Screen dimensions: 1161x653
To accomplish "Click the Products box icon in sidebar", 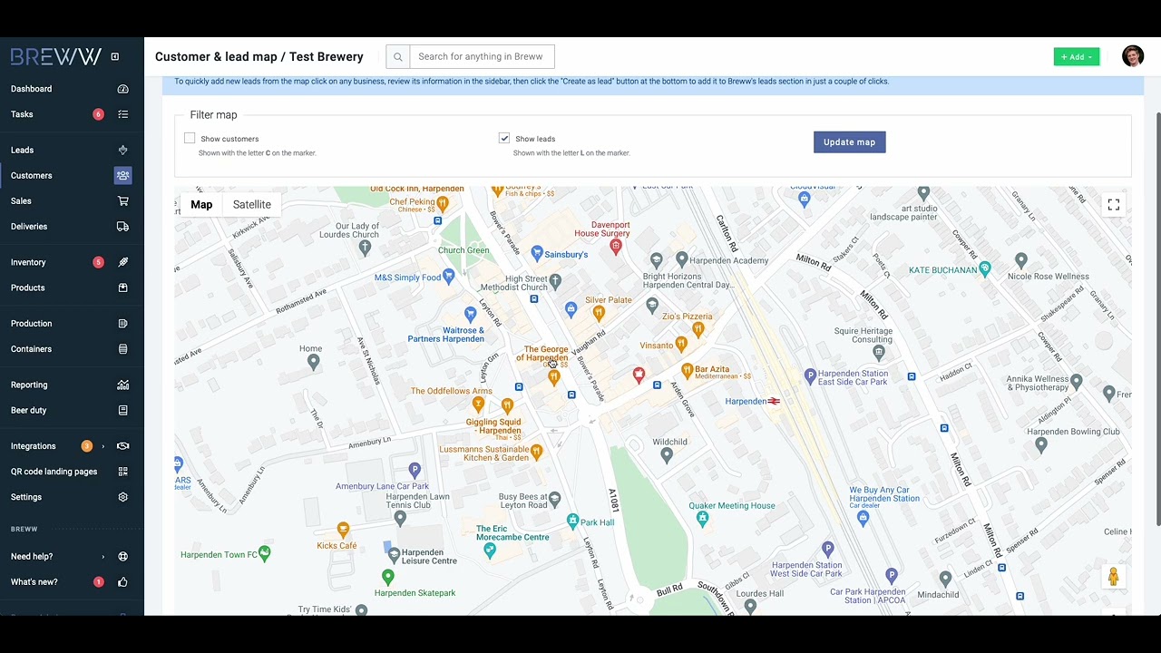I will tap(122, 288).
